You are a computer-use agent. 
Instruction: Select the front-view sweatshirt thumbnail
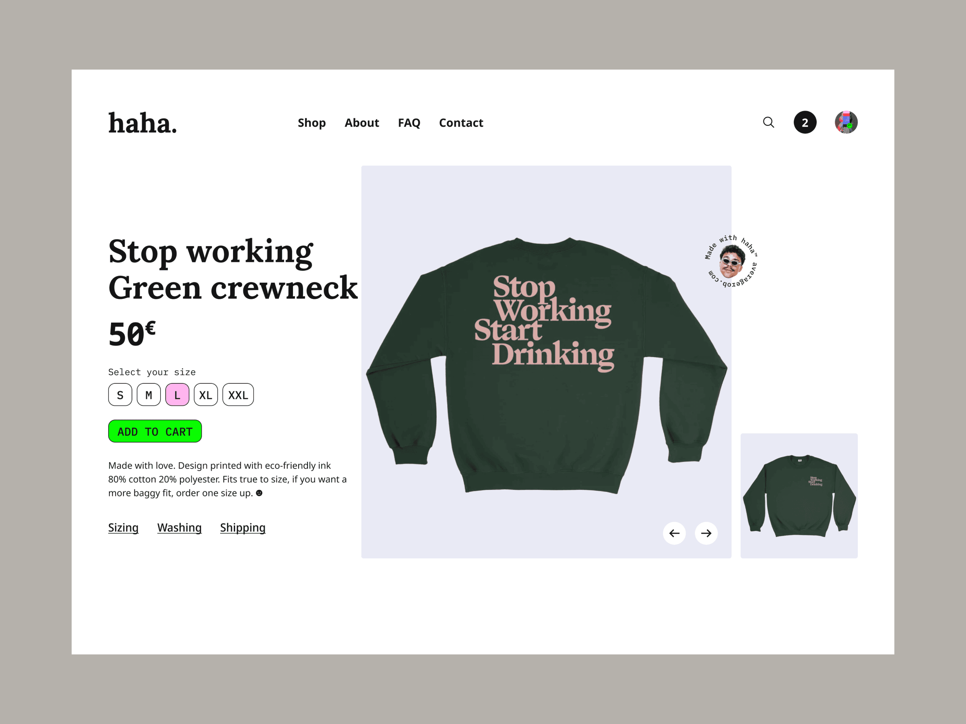(x=799, y=496)
